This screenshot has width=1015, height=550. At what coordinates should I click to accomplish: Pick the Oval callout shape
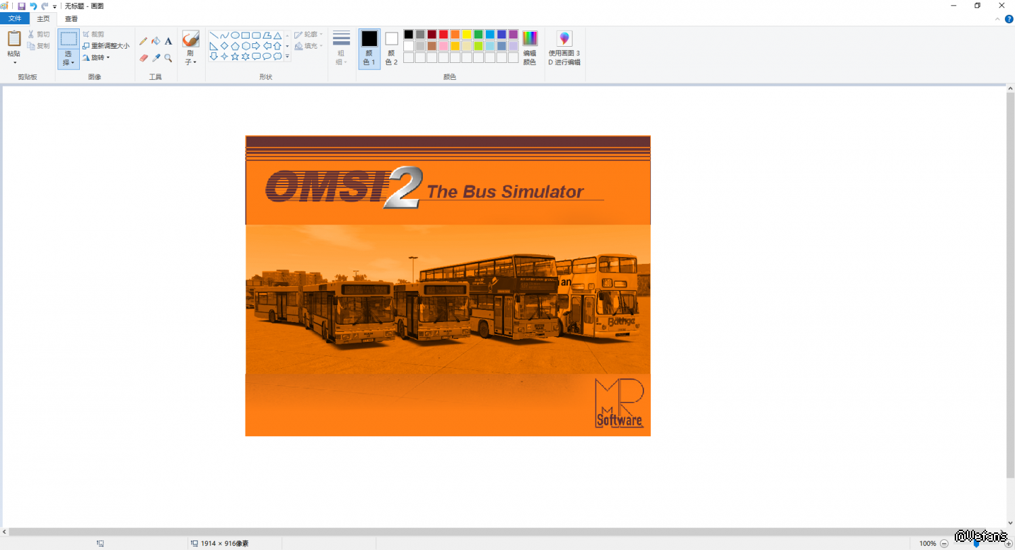pos(267,57)
